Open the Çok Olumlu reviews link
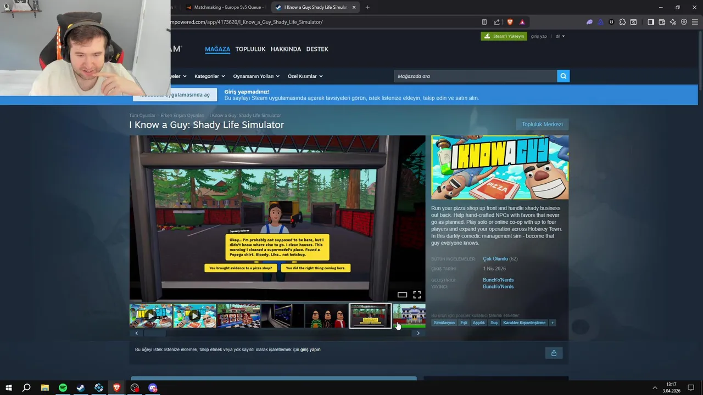Image resolution: width=703 pixels, height=395 pixels. (x=495, y=259)
